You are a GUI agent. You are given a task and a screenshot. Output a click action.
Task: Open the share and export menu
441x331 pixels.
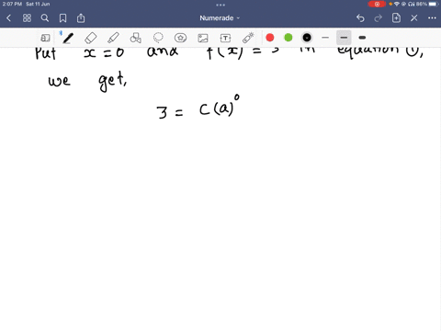click(81, 18)
